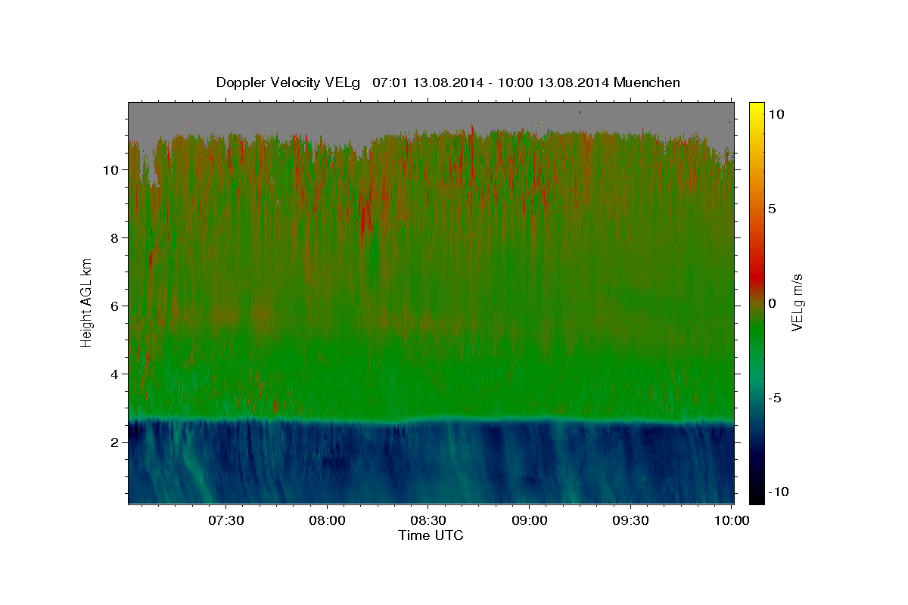The height and width of the screenshot is (605, 908).
Task: Click the '08:00' time tick label
Action: pyautogui.click(x=327, y=521)
